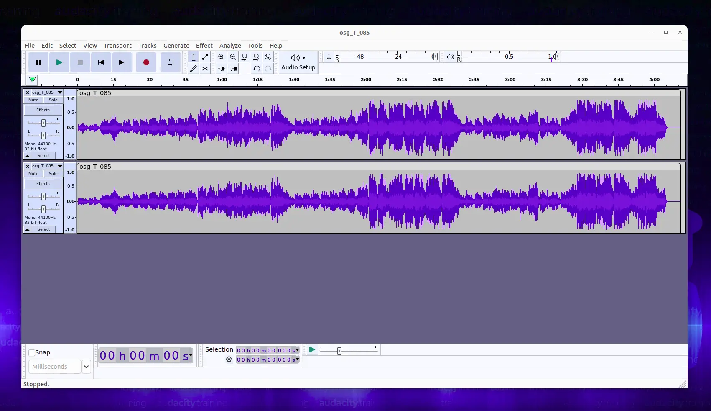Click the red Record button
This screenshot has height=411, width=711.
146,62
